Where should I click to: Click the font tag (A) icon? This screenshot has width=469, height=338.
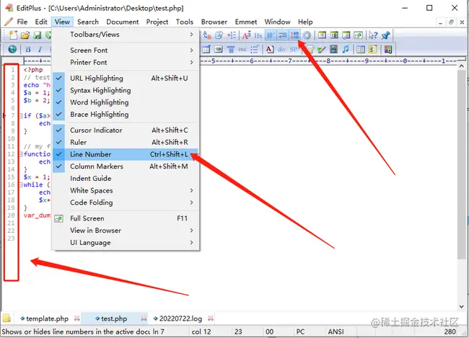(270, 49)
